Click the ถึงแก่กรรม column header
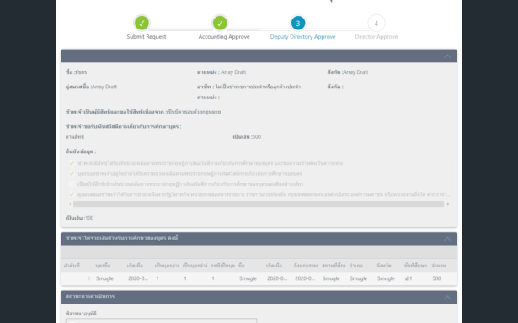The image size is (518, 323). click(x=306, y=266)
